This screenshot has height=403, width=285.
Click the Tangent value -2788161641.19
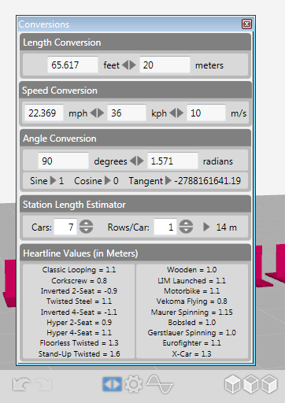coord(208,181)
